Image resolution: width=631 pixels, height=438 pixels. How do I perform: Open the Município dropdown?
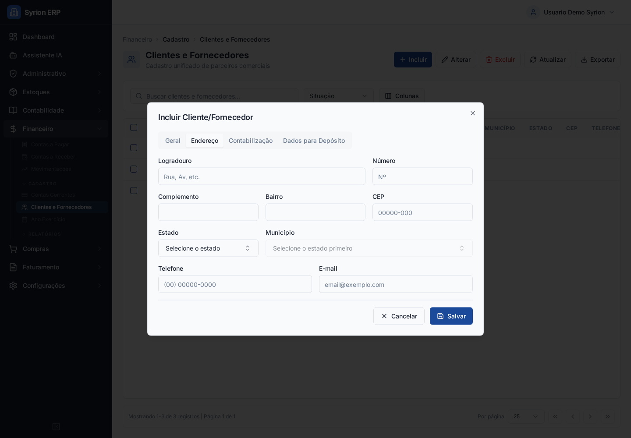point(369,248)
